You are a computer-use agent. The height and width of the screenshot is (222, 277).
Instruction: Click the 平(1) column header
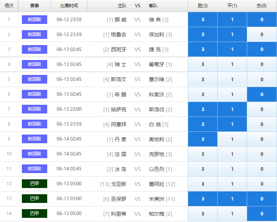[232, 6]
